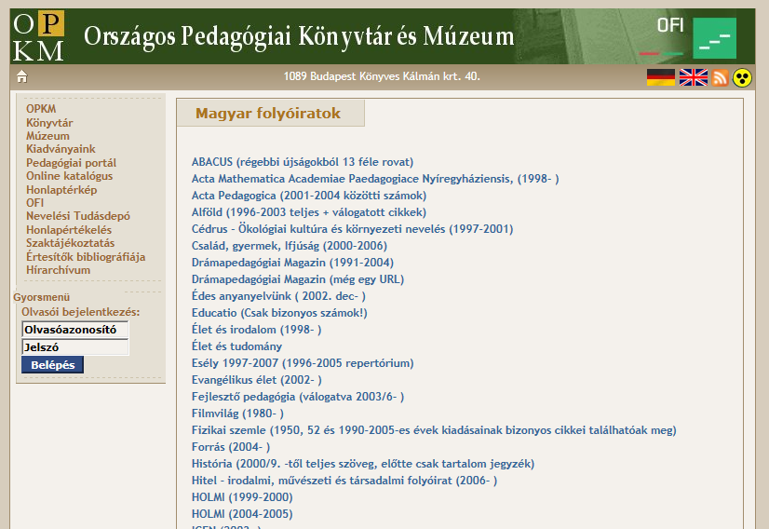Open the Hírarchívum menu item
The image size is (769, 529).
click(58, 270)
